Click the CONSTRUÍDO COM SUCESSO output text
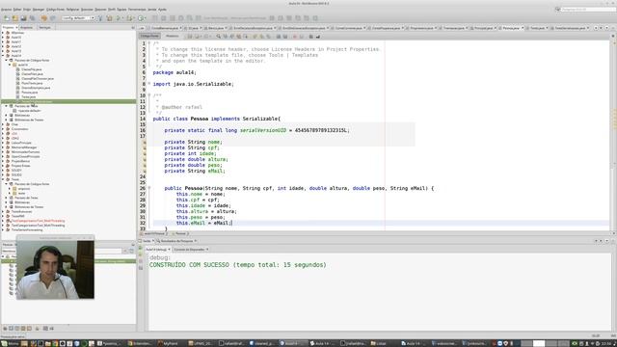617x347 pixels. pyautogui.click(x=189, y=265)
